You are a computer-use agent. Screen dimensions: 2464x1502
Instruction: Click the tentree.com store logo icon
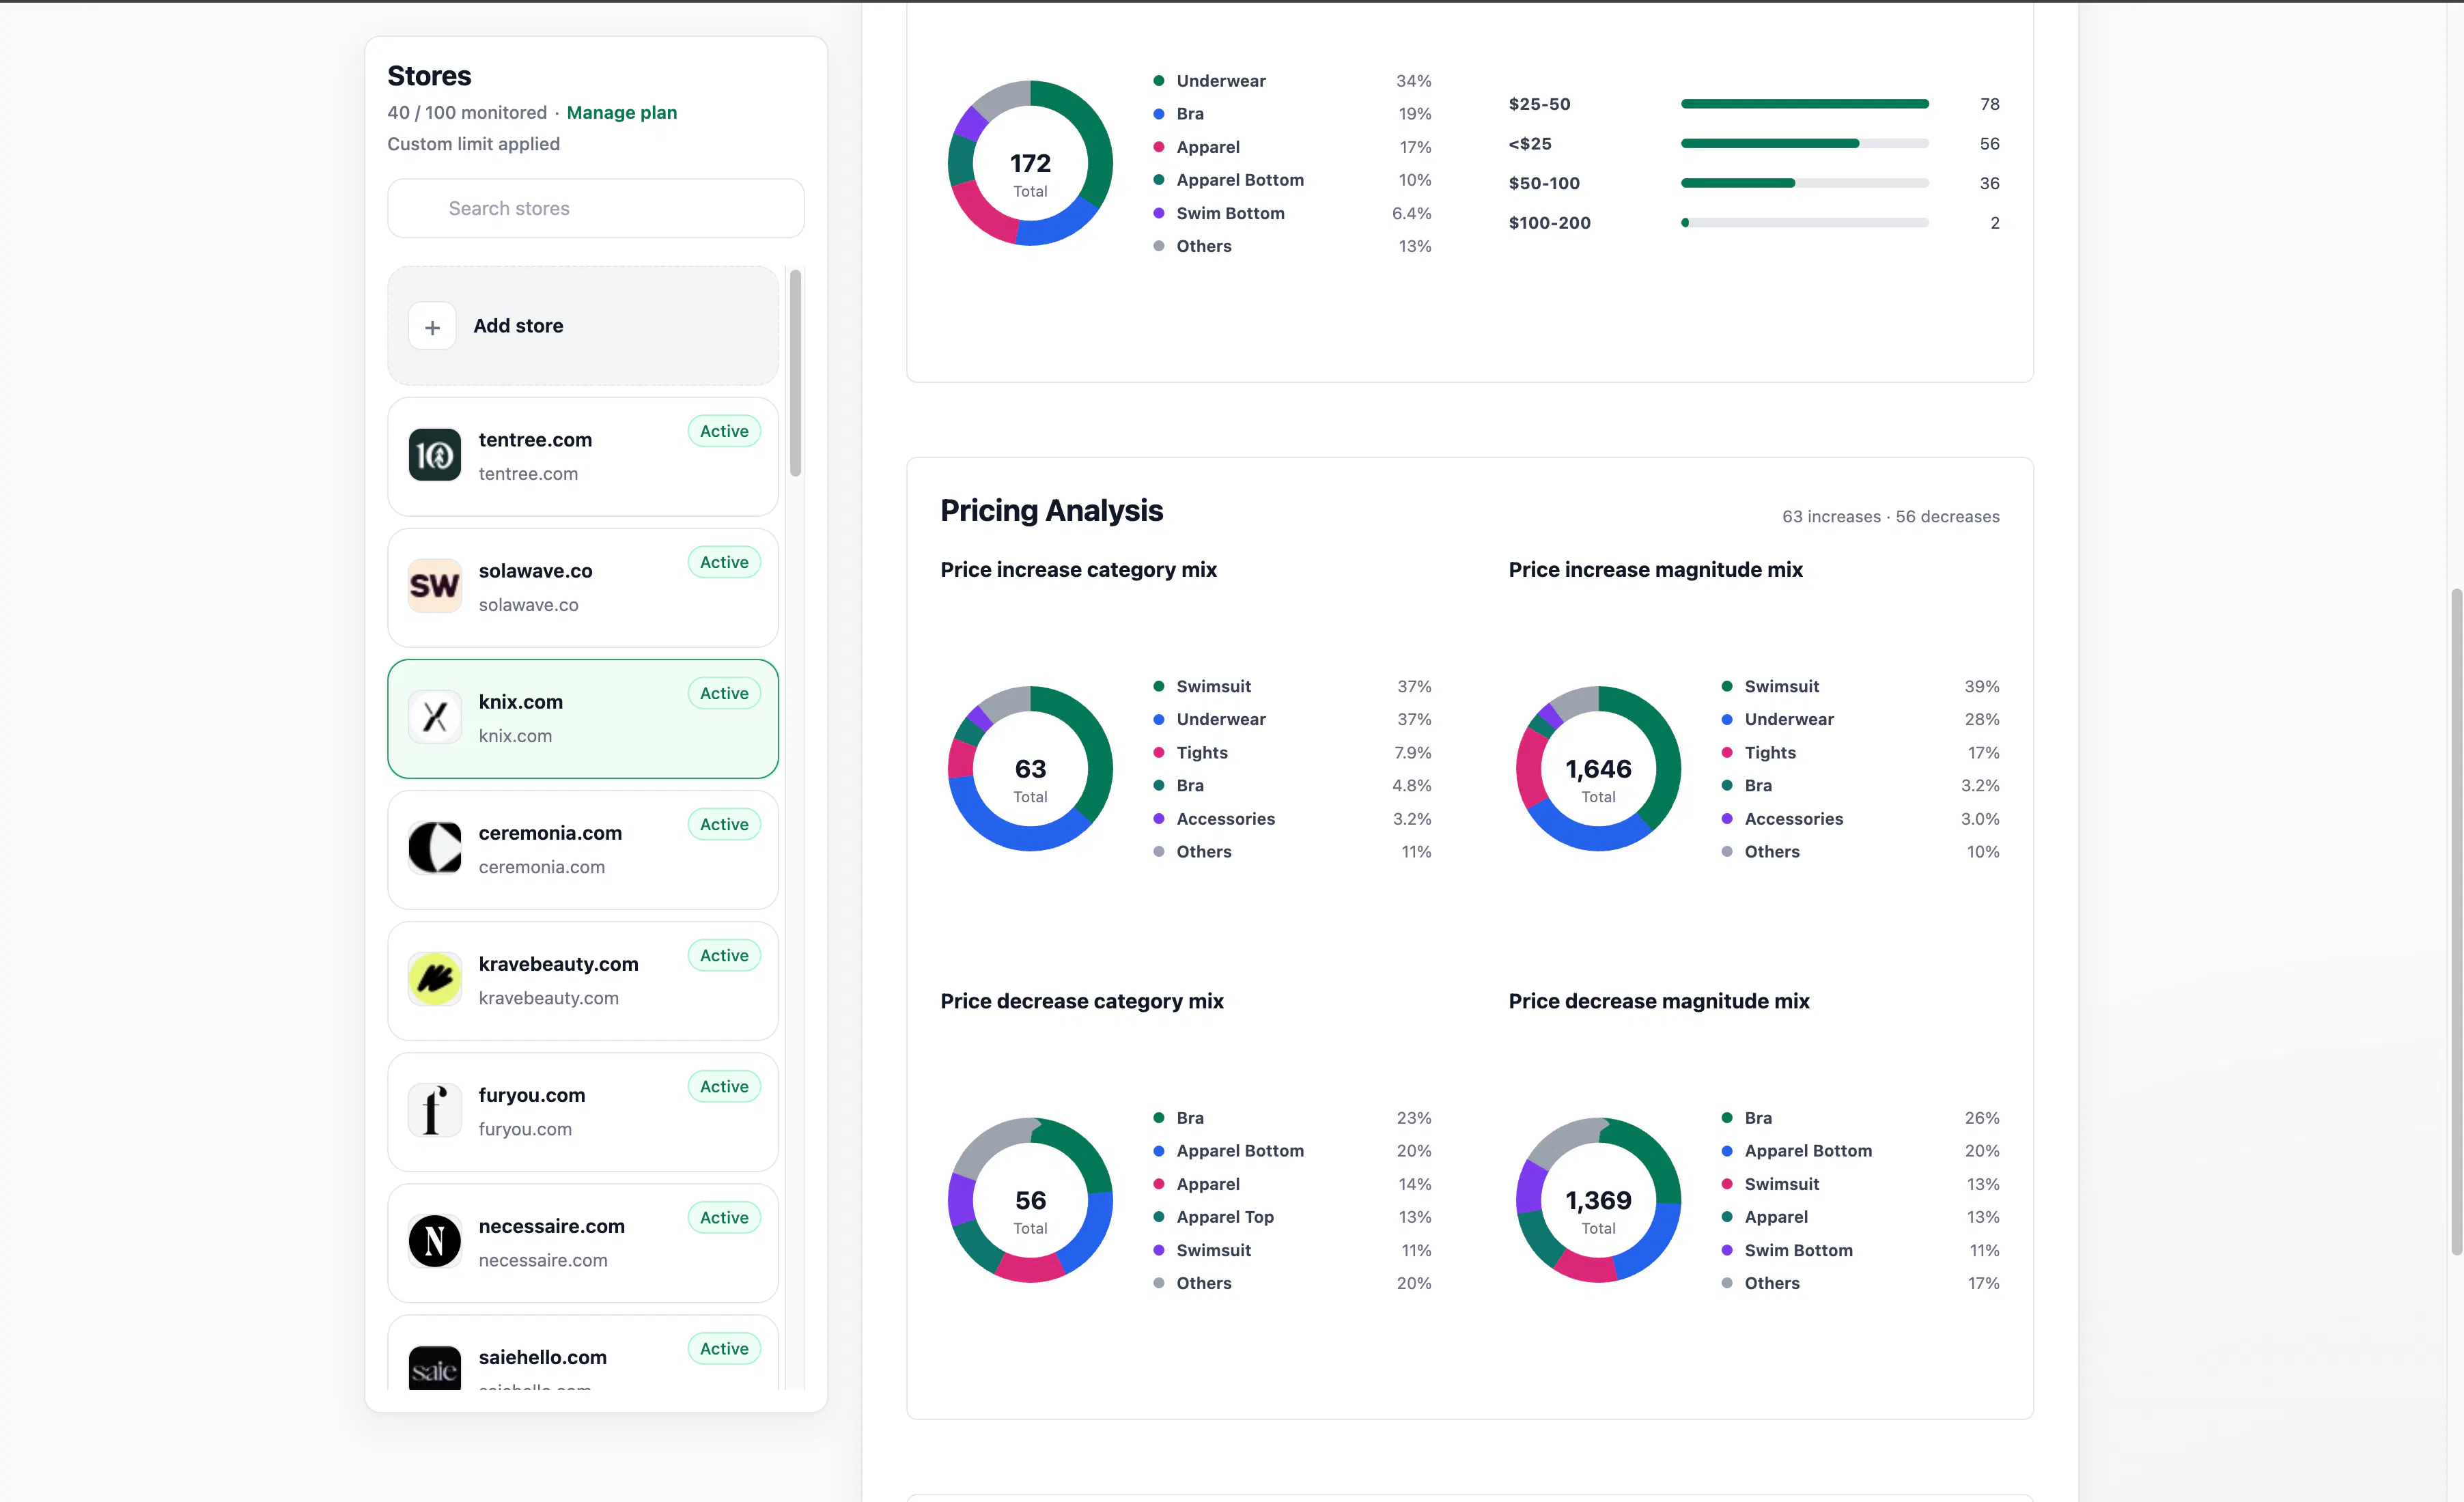click(x=434, y=455)
